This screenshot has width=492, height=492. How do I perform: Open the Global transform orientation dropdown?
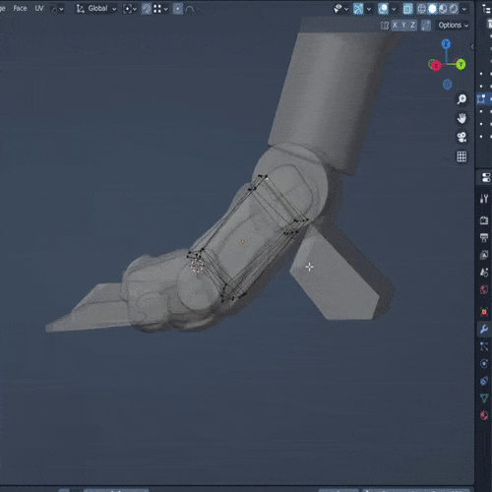96,9
